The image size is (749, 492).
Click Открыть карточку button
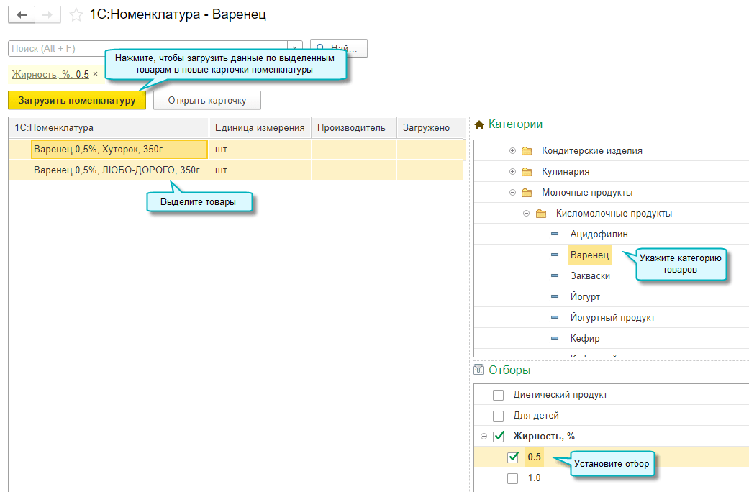point(207,100)
